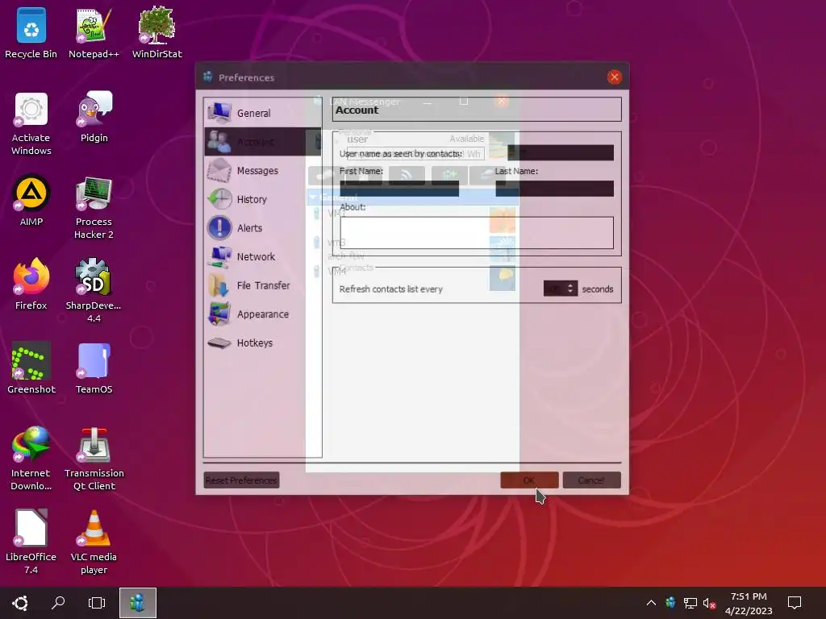Open the Network preferences page

point(262,256)
